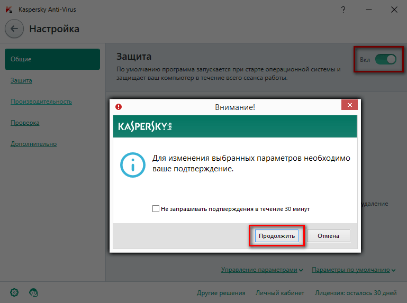The width and height of the screenshot is (407, 303).
Task: Click the blue info icon in dialog
Action: [133, 165]
